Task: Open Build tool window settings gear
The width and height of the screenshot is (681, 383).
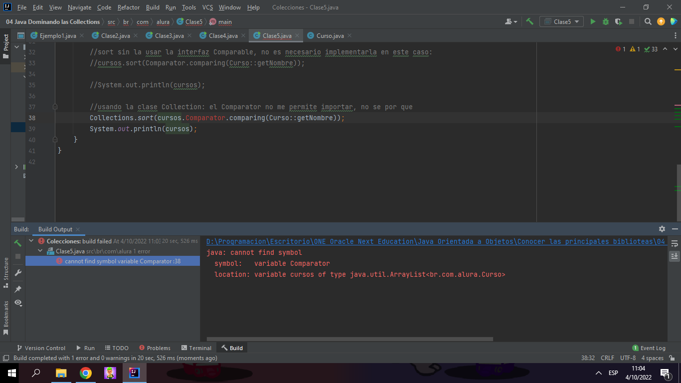Action: click(x=662, y=229)
